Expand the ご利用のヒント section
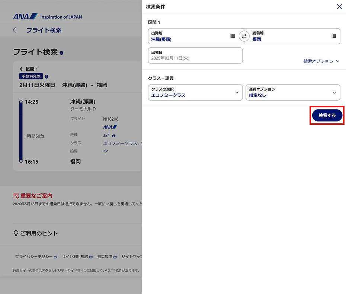The image size is (346, 294). 36,233
